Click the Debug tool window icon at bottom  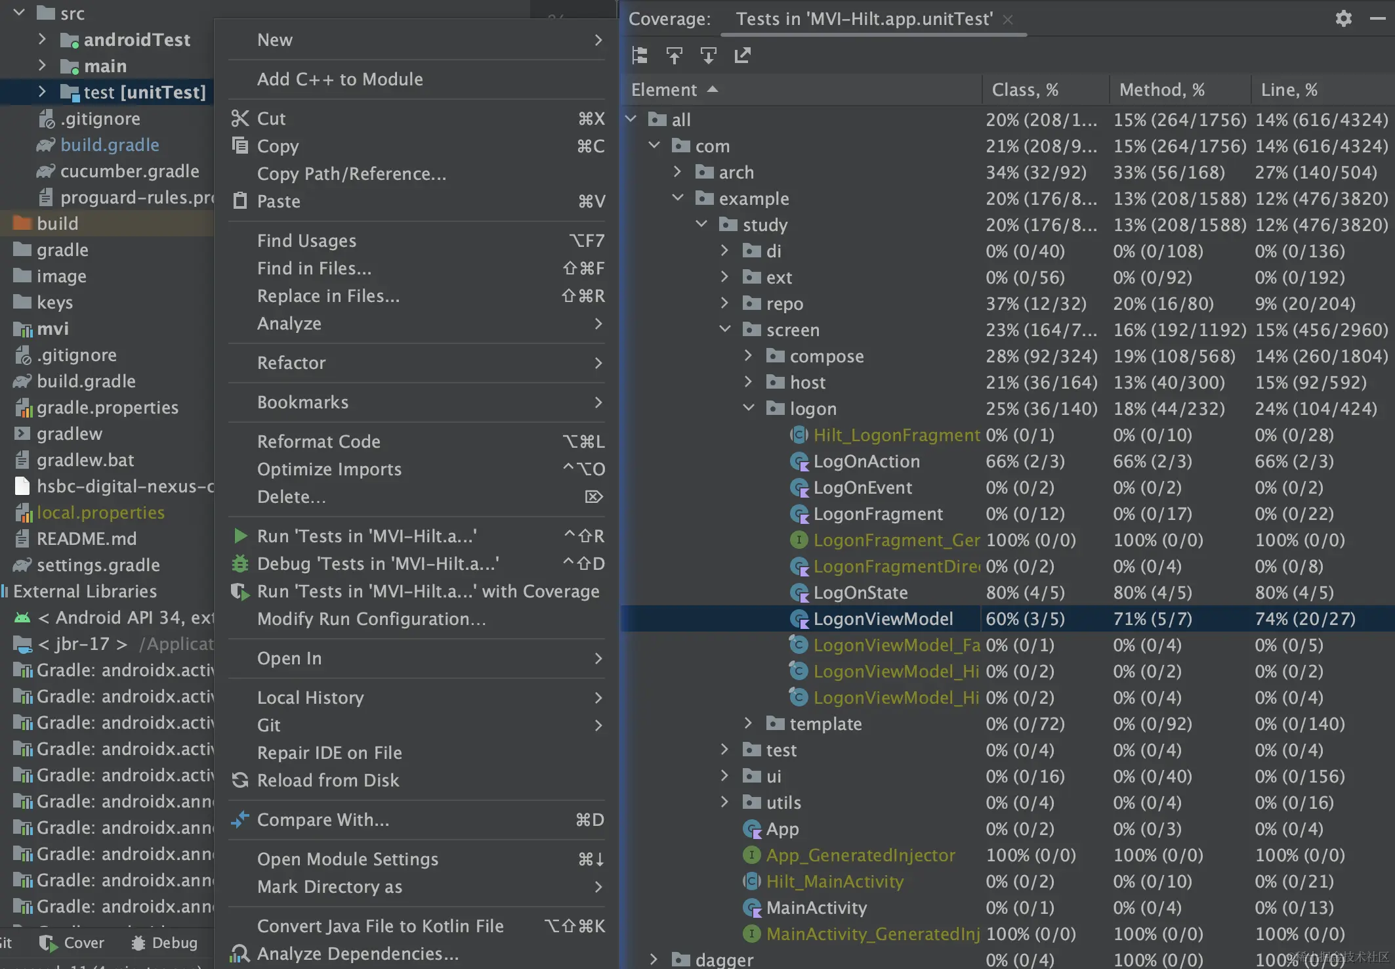point(138,943)
